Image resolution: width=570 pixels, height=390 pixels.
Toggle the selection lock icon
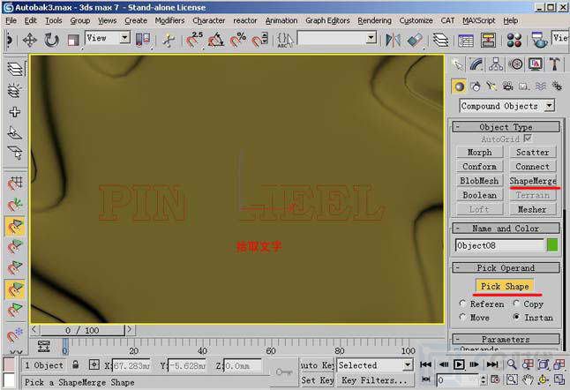coord(76,364)
